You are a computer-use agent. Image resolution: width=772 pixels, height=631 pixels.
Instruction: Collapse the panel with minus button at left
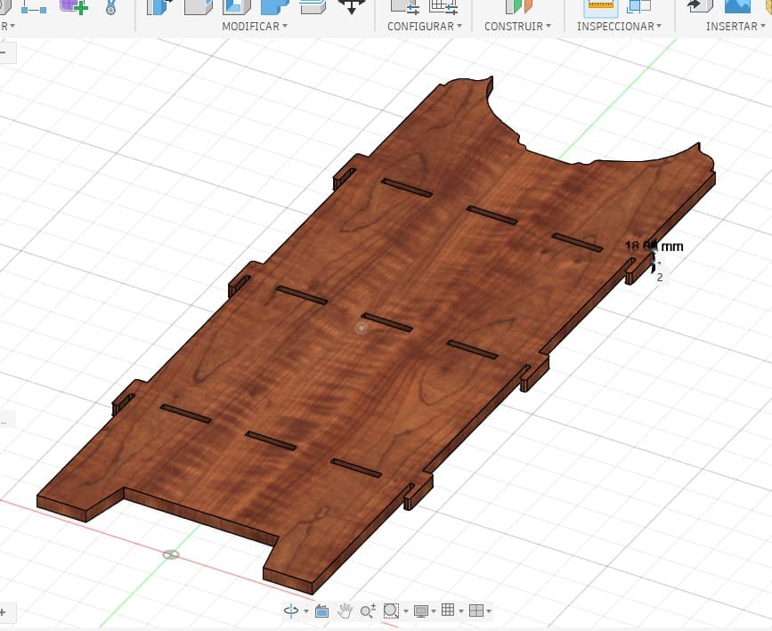coord(3,53)
